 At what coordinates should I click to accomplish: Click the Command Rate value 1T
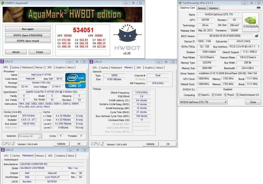point(141,120)
